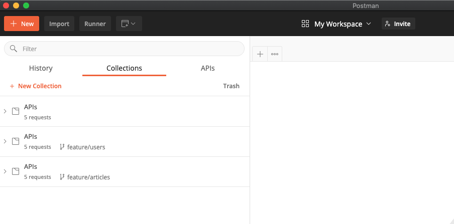The image size is (454, 224).
Task: Click the Import button
Action: (x=59, y=24)
